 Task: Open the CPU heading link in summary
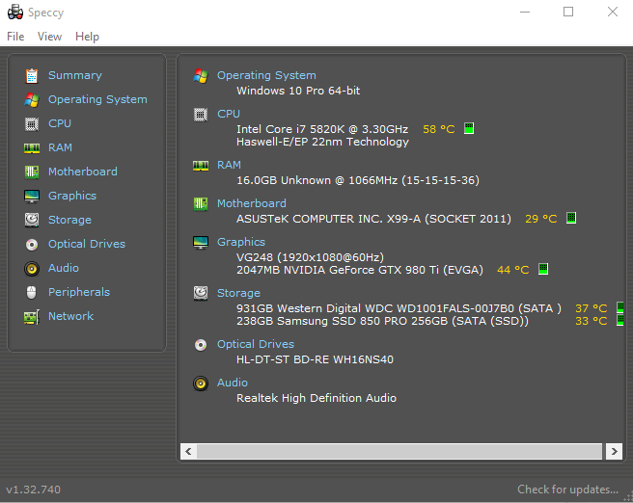point(229,114)
